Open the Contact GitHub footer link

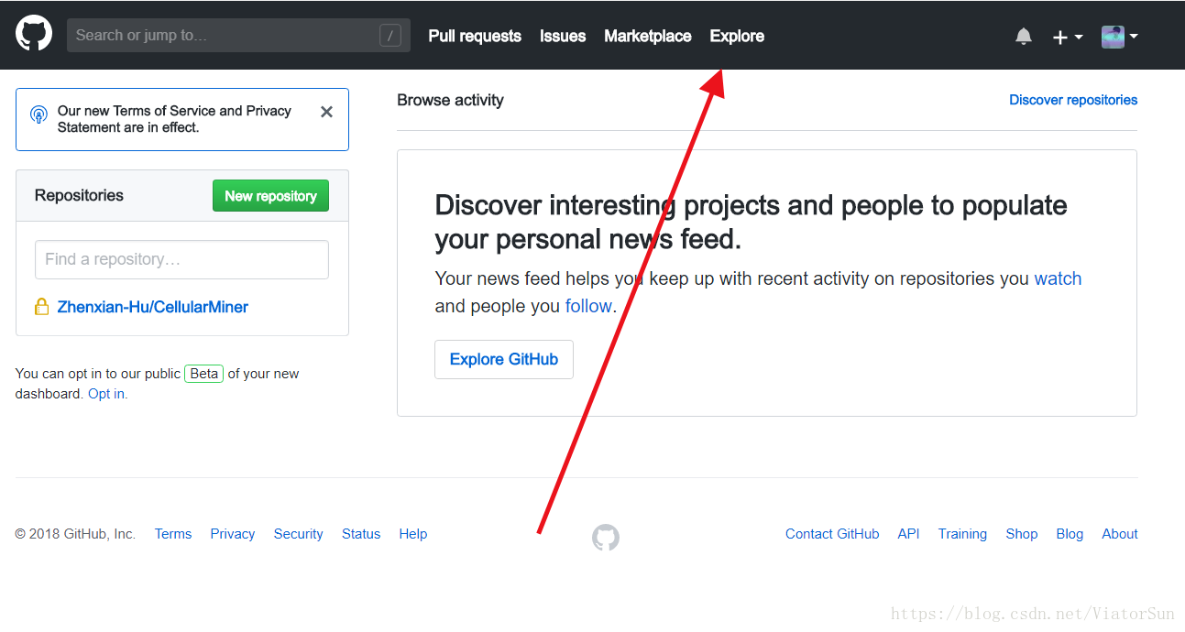(x=832, y=534)
